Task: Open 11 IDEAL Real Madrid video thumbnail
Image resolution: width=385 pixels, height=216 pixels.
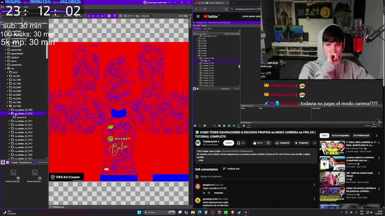Action: click(332, 147)
